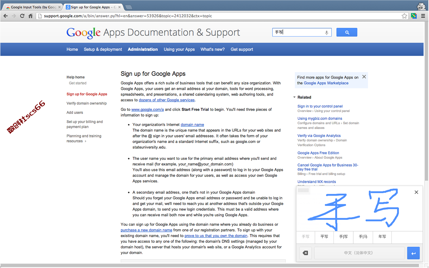Open Get support menu item
Screen dimensions: 429x268
tap(242, 49)
